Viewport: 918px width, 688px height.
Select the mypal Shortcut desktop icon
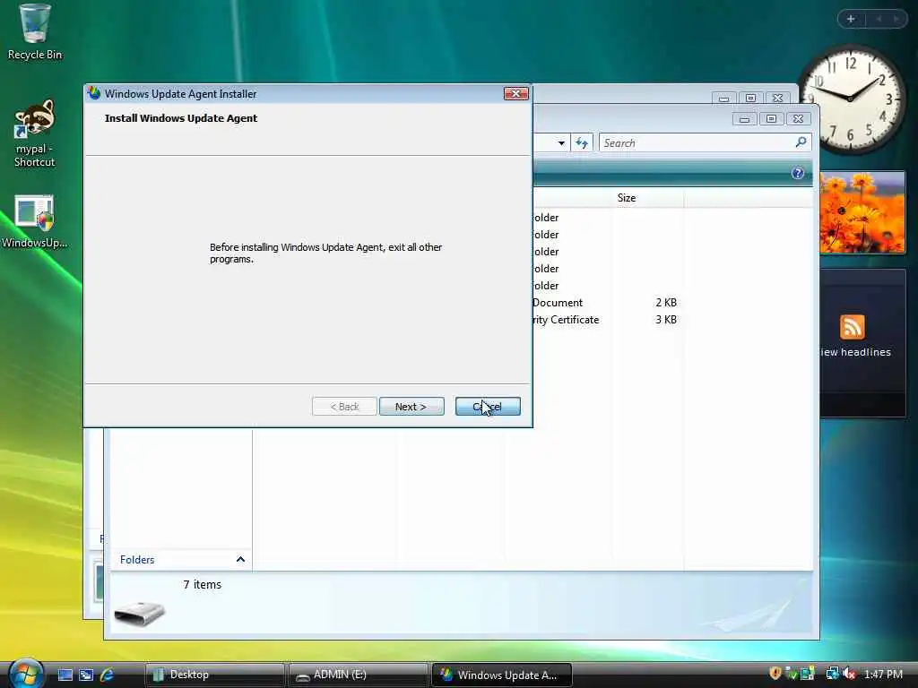(x=35, y=133)
